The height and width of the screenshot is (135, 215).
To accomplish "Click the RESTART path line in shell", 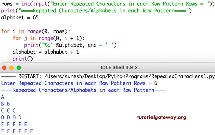I will pos(108,76).
